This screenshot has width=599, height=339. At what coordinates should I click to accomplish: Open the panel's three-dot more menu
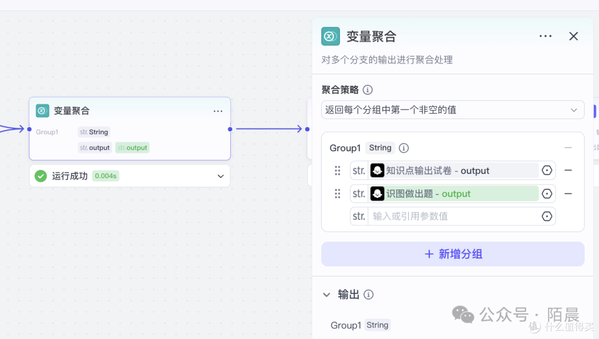point(546,36)
